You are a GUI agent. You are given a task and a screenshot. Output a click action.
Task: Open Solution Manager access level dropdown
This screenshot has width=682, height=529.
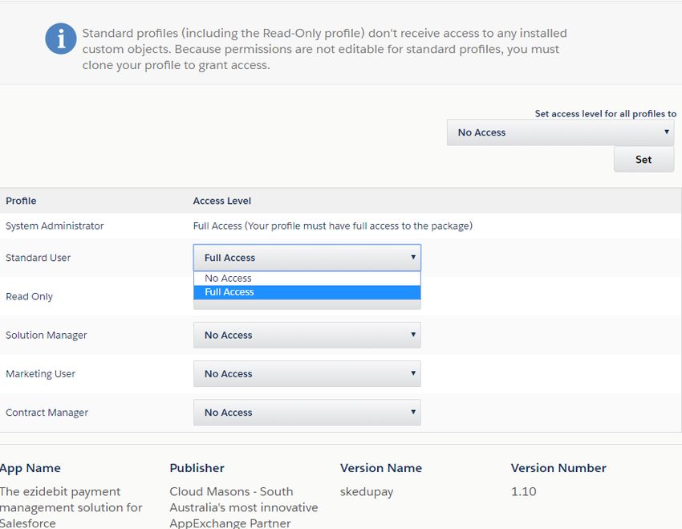pyautogui.click(x=306, y=336)
